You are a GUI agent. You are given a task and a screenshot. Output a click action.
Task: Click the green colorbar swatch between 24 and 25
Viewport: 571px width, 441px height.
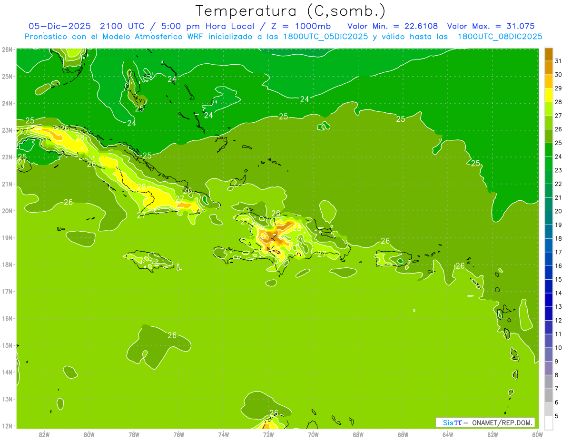549,149
